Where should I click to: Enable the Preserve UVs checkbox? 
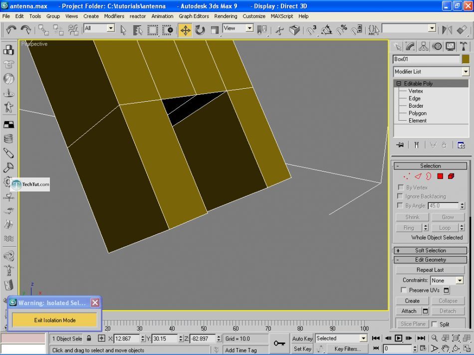pyautogui.click(x=404, y=290)
